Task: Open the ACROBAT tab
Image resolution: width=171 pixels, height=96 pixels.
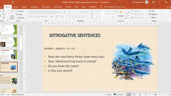Action: coord(93,7)
